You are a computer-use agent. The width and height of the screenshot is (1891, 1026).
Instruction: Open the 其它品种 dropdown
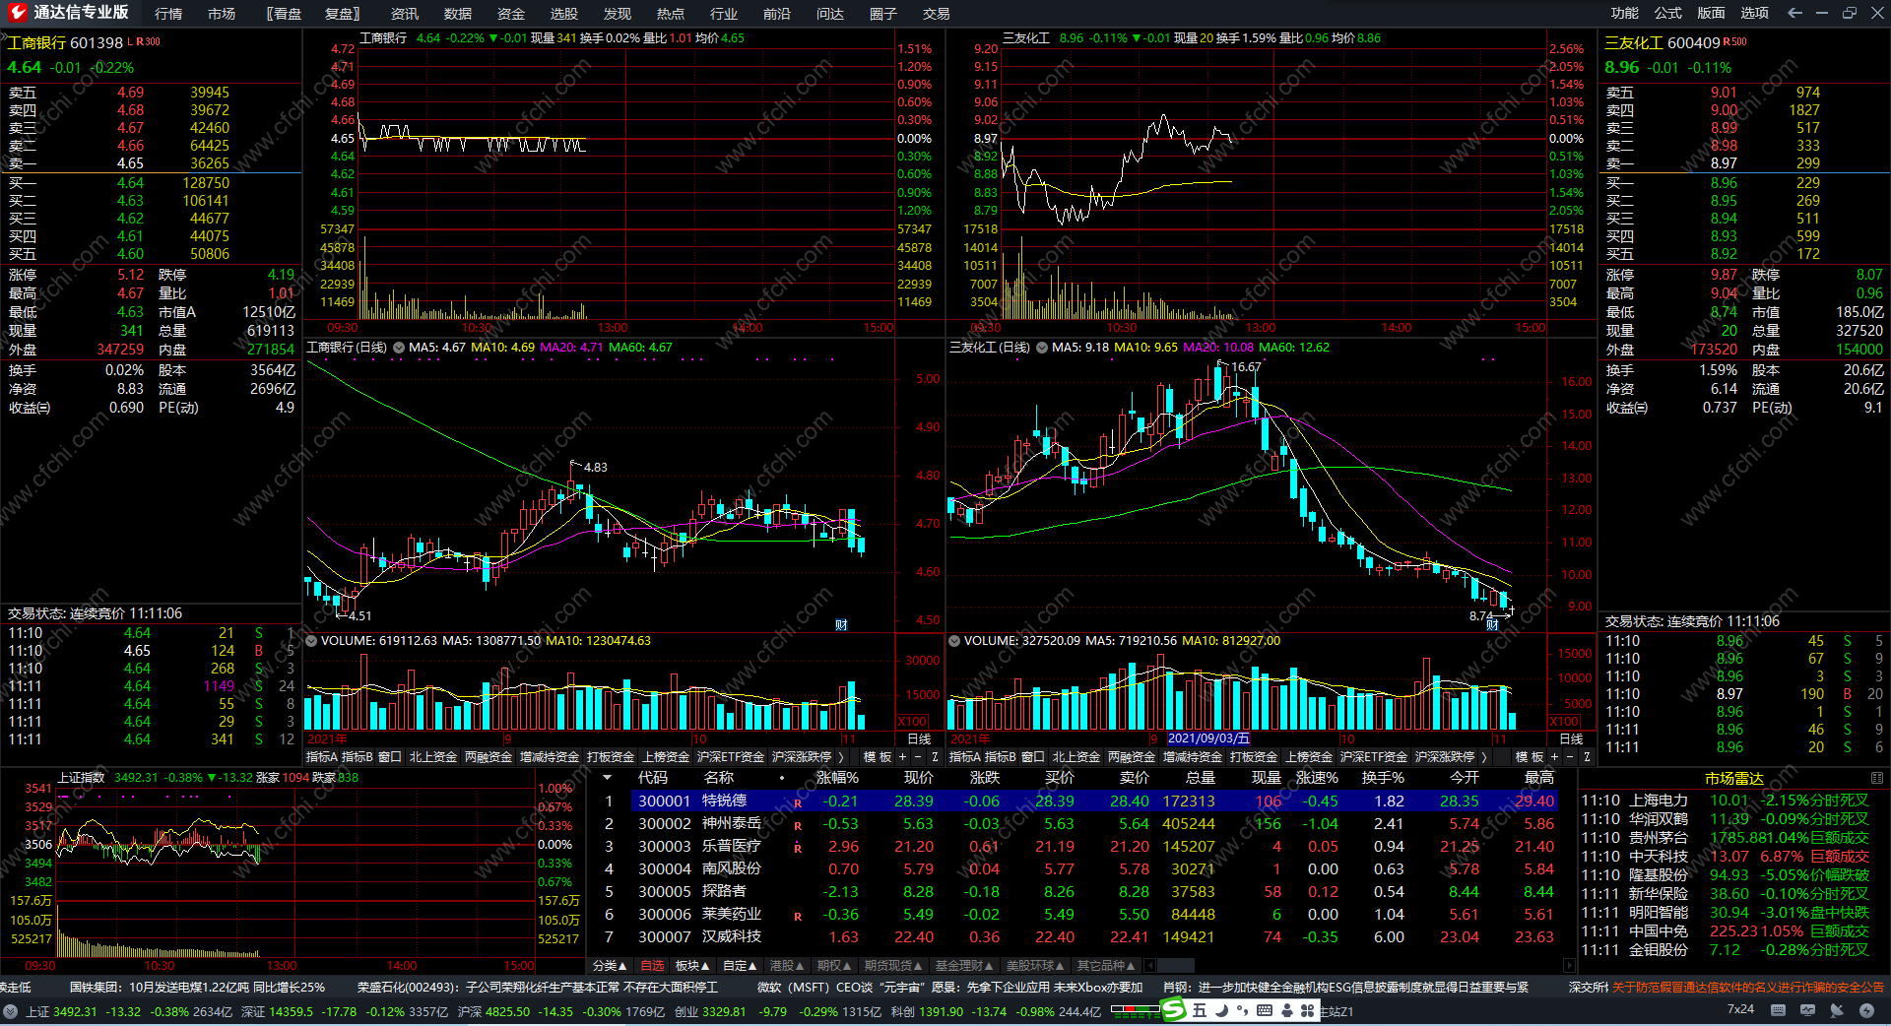click(x=1106, y=966)
